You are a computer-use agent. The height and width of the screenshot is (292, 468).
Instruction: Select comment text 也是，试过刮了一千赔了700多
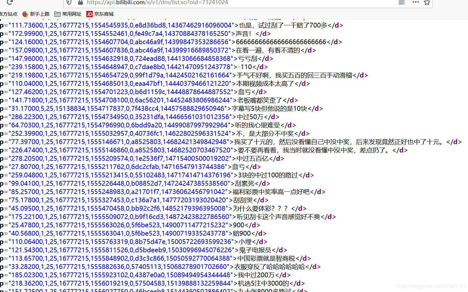283,25
